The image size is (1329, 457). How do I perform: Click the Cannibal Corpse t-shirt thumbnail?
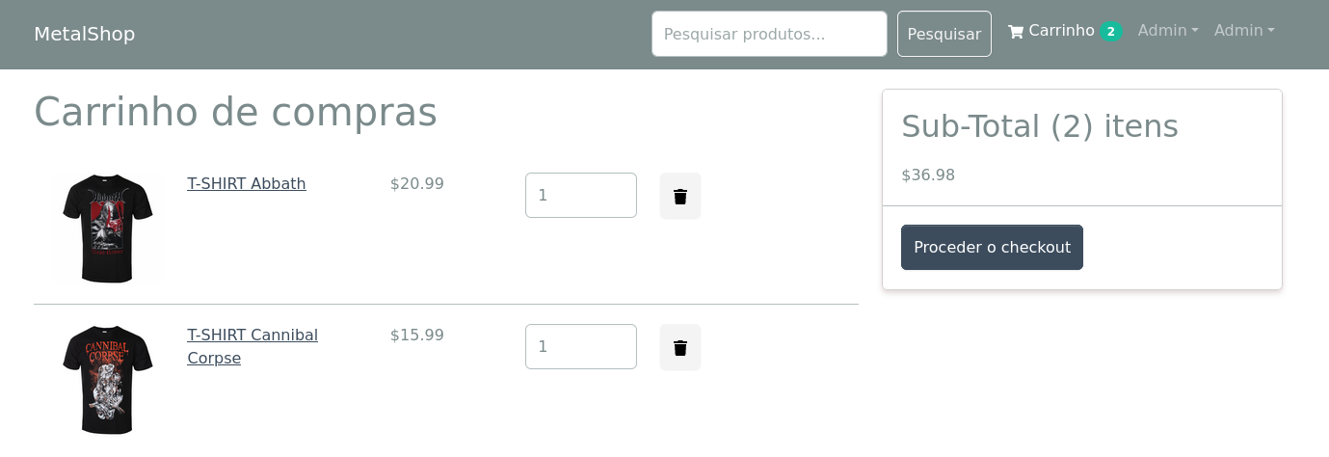pos(107,380)
